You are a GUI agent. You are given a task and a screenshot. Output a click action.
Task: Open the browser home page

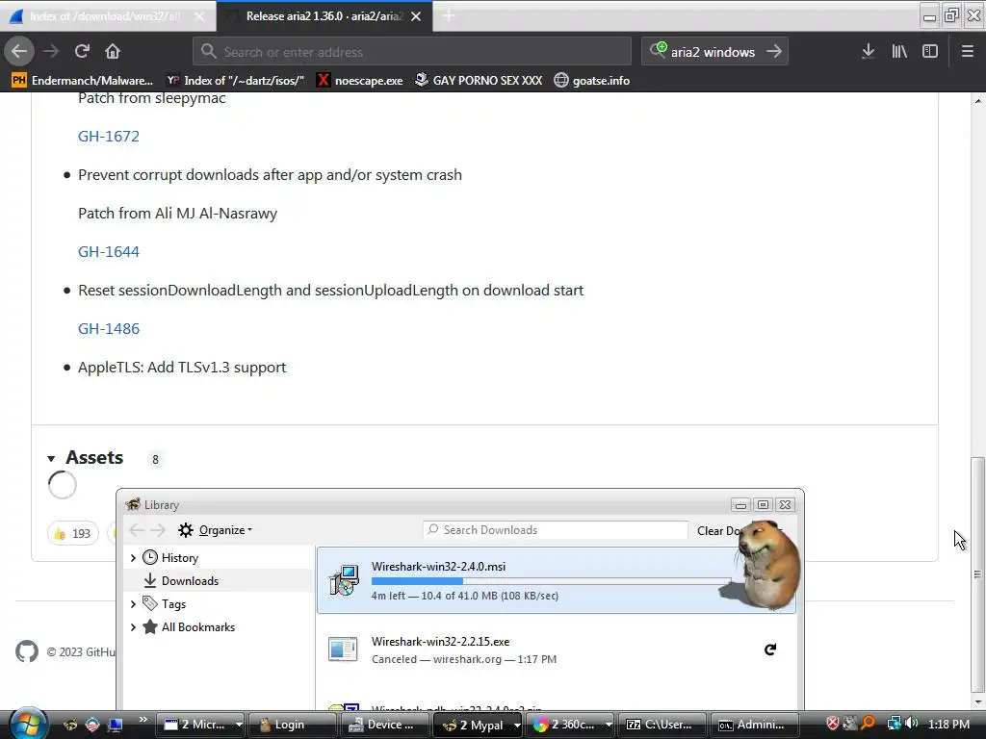coord(113,51)
